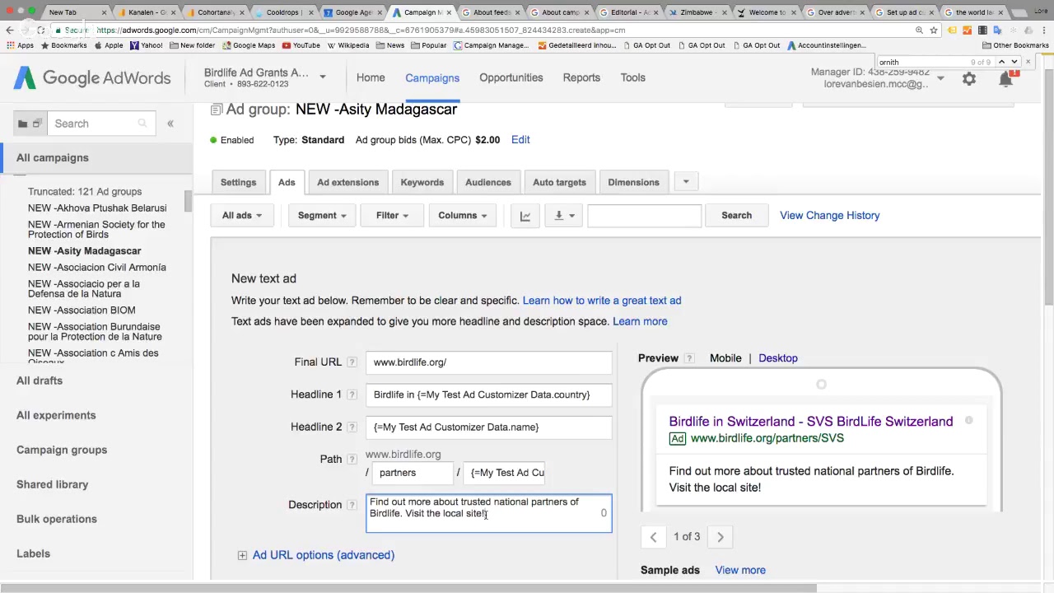
Task: Show the previous ad preview arrow
Action: click(654, 537)
